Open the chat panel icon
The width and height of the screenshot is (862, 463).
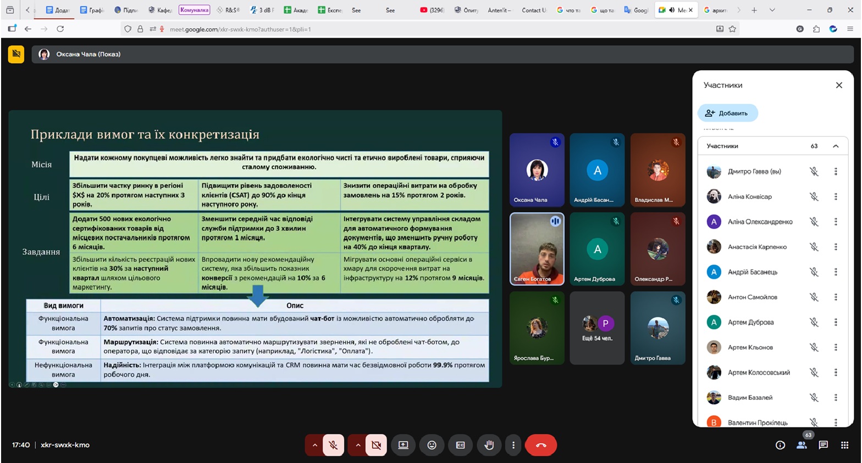823,445
